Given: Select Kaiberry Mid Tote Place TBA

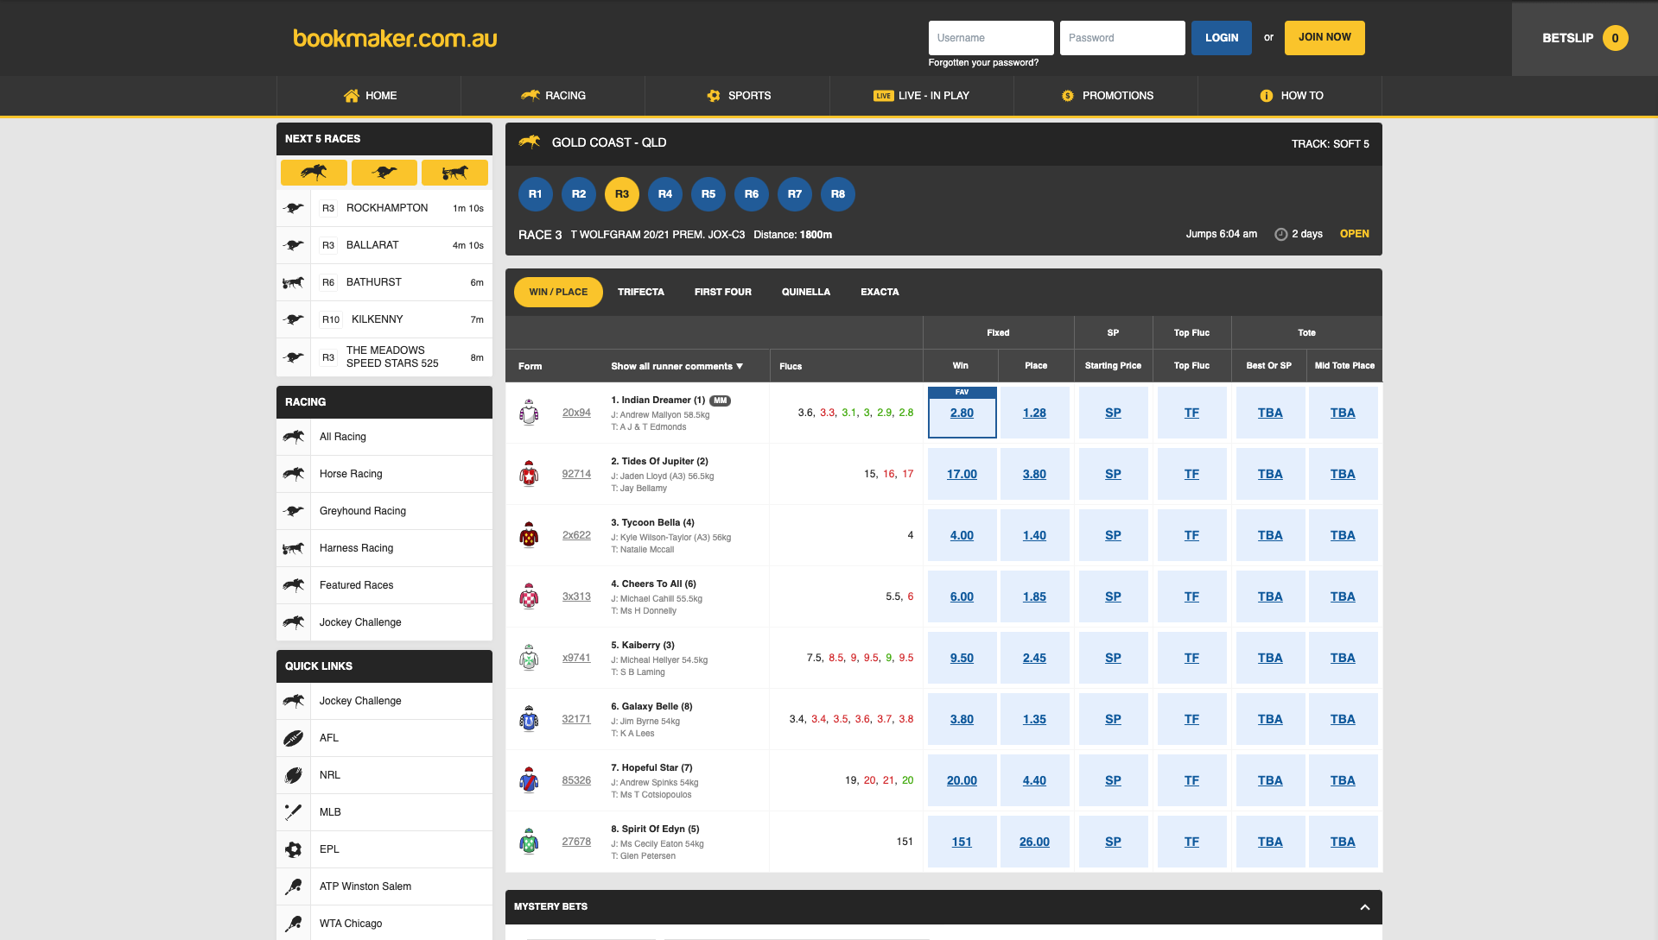Looking at the screenshot, I should (x=1343, y=658).
